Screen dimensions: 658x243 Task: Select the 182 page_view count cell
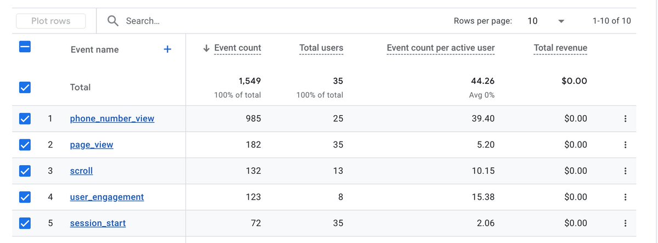[x=253, y=145]
